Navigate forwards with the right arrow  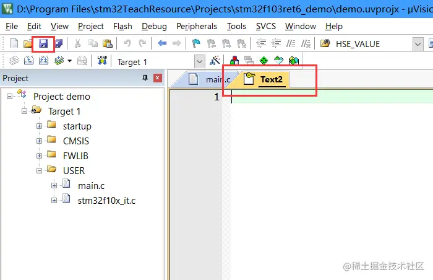(177, 43)
